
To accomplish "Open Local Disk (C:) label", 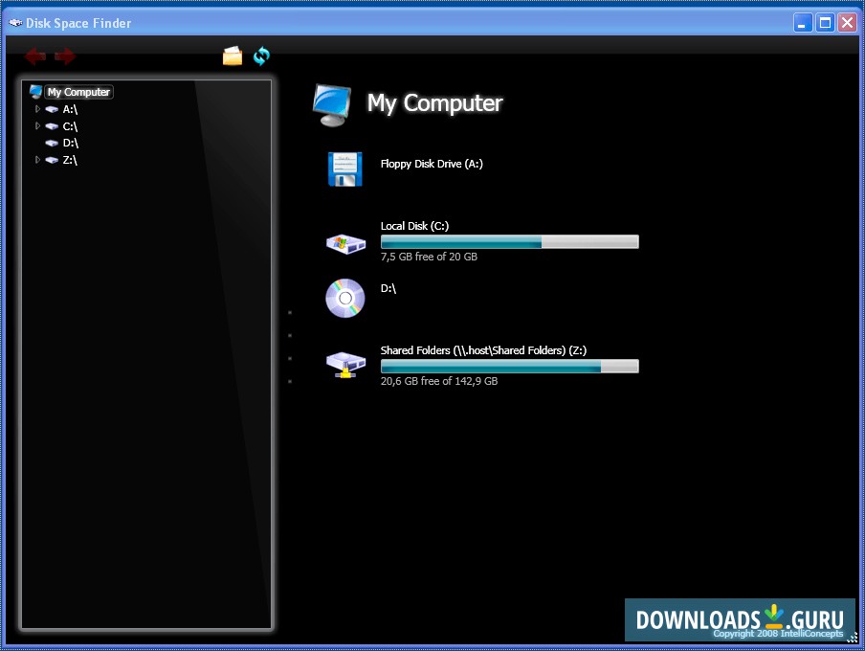I will coord(414,226).
